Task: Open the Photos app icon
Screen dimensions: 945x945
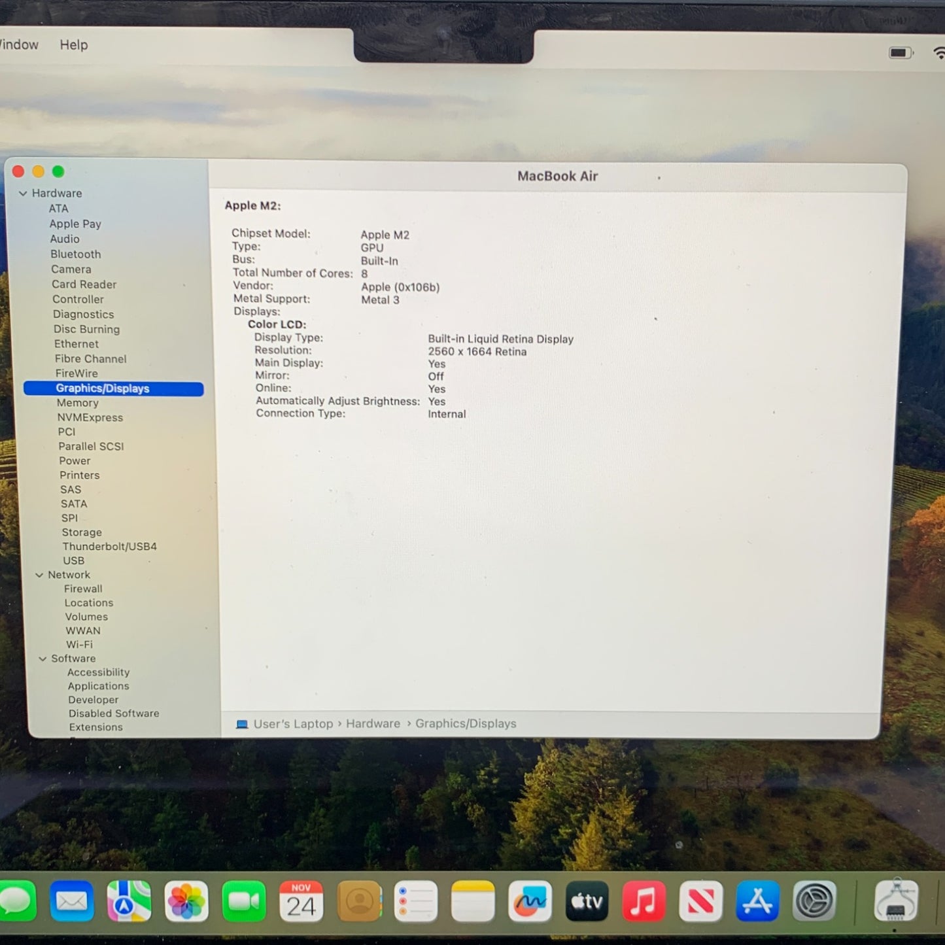Action: pos(186,901)
